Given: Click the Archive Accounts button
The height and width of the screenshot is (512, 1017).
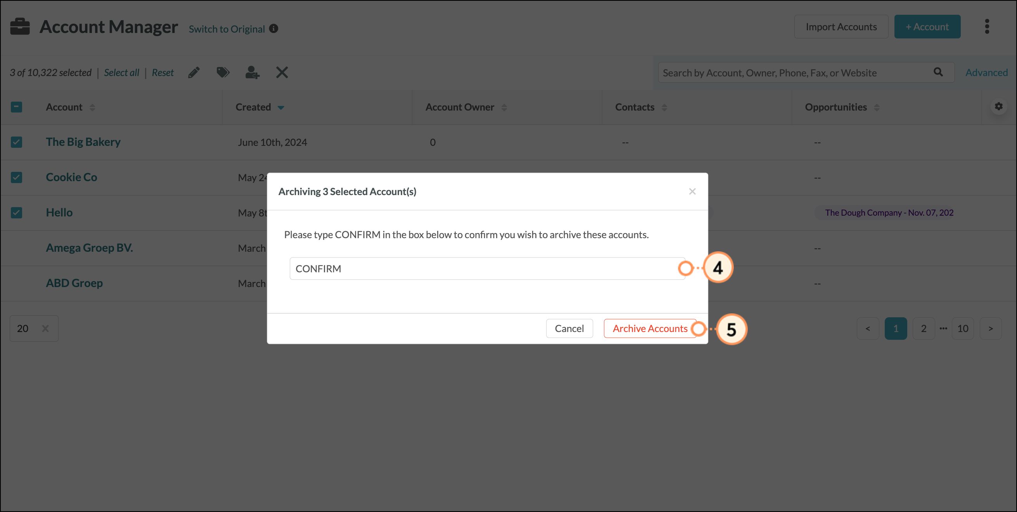Looking at the screenshot, I should (650, 329).
